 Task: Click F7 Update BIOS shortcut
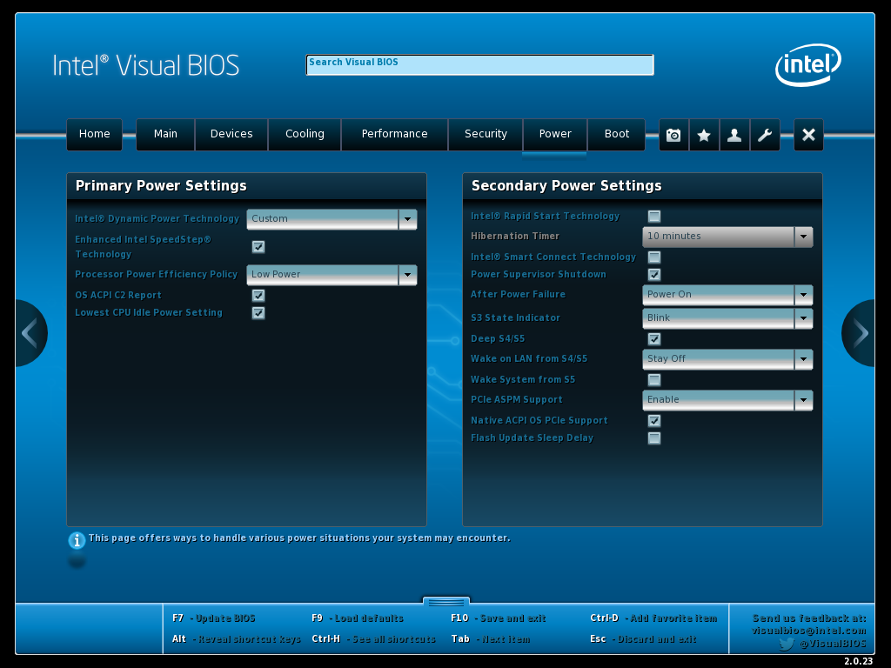(214, 618)
